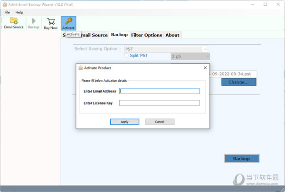Image resolution: width=285 pixels, height=192 pixels.
Task: Switch to the Filter Options tab
Action: (146, 35)
